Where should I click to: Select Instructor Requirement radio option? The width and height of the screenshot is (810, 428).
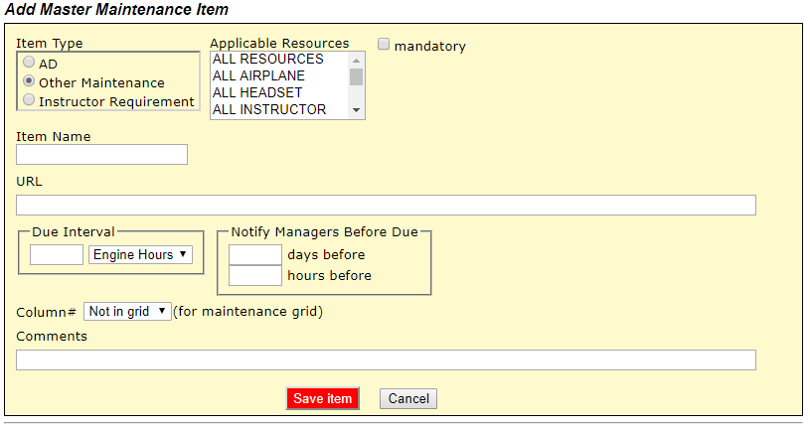tap(29, 99)
